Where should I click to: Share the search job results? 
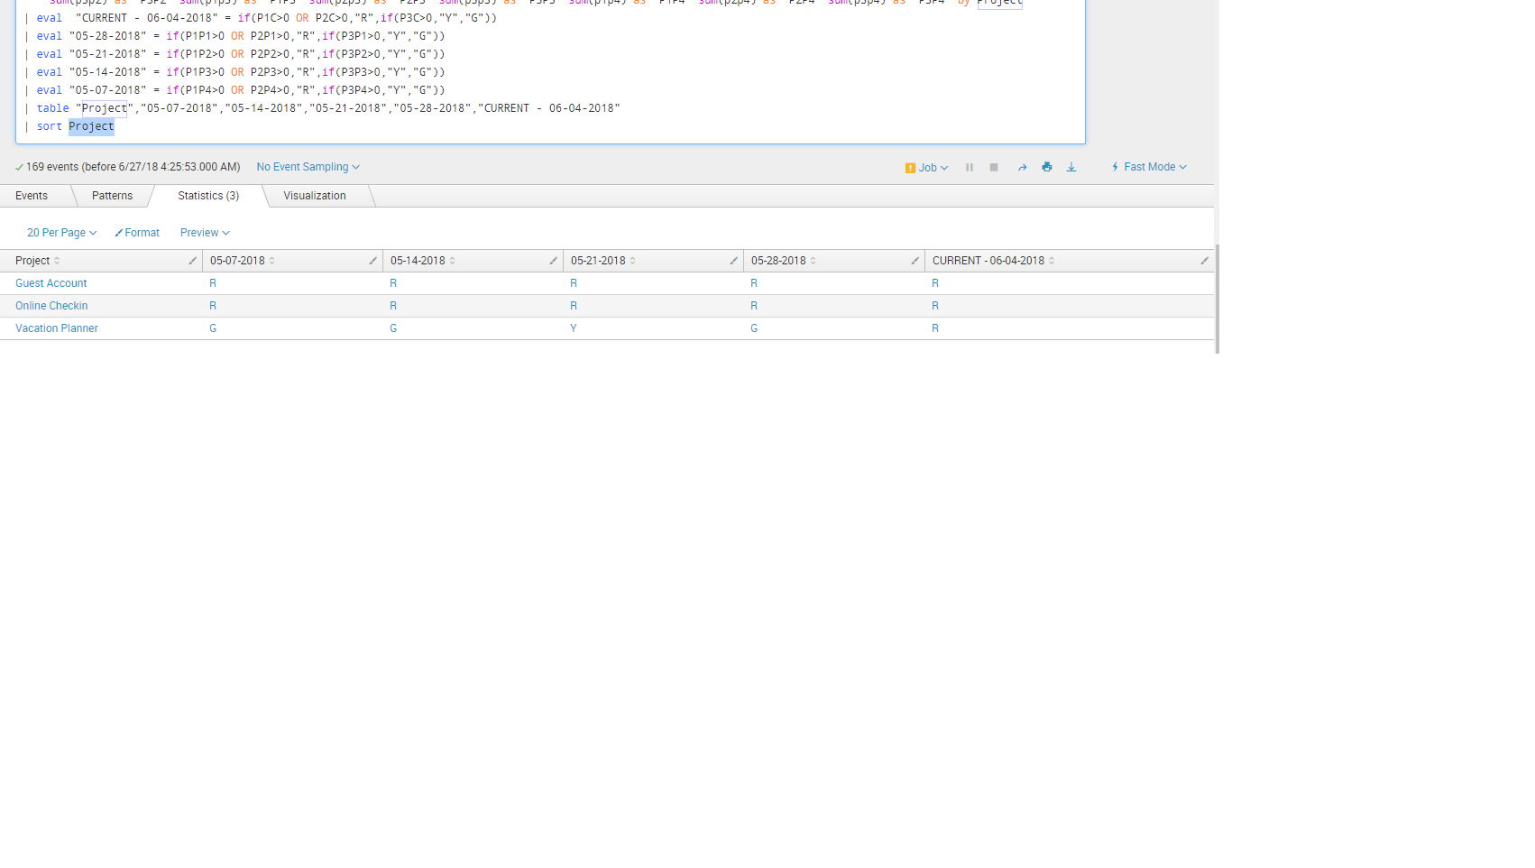coord(1023,168)
